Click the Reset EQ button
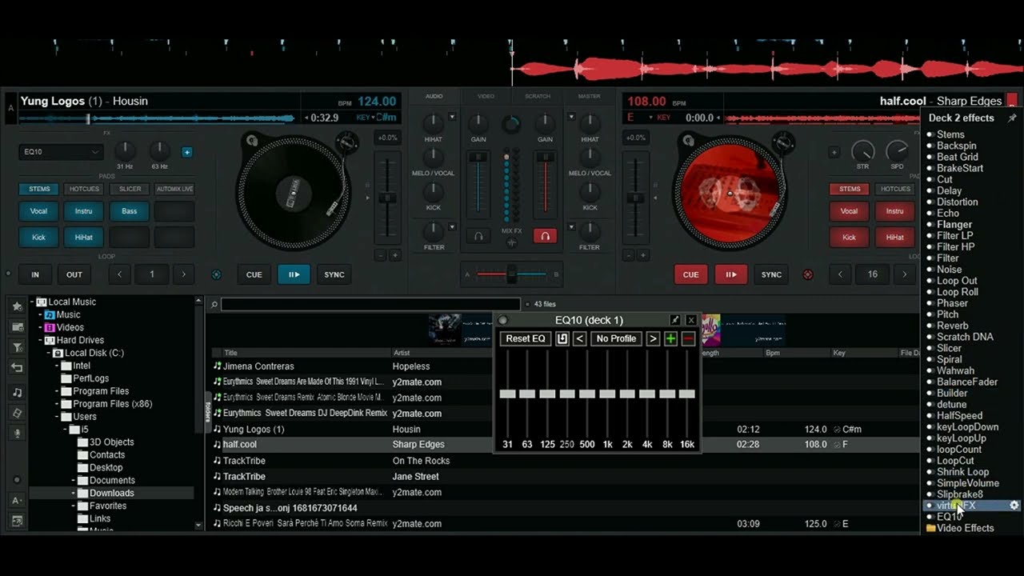 (x=526, y=338)
